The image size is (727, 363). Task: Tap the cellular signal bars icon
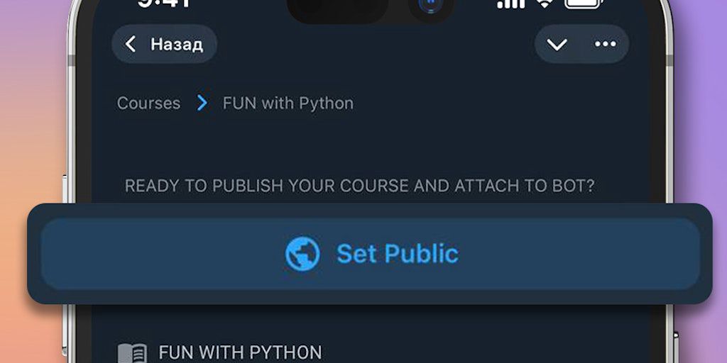pos(510,4)
